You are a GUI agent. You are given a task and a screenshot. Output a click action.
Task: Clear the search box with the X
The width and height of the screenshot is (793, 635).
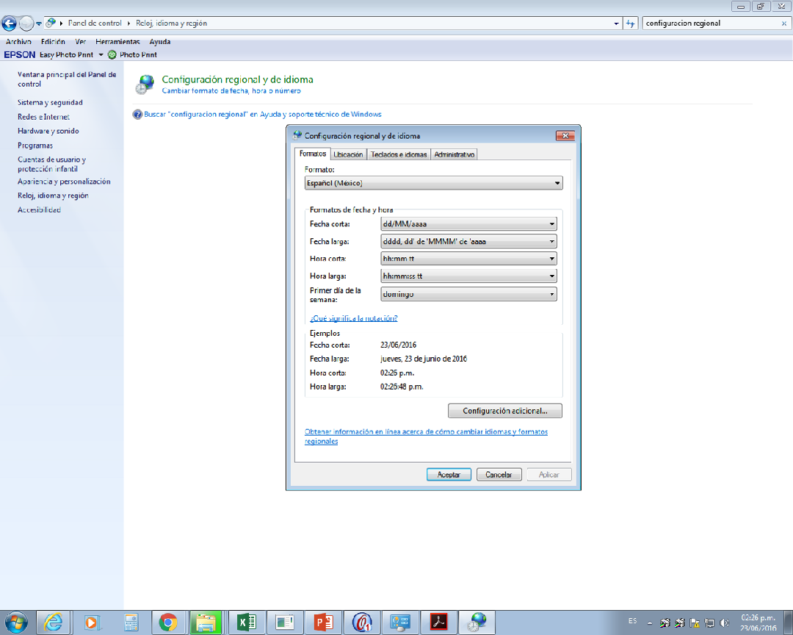[x=783, y=24]
